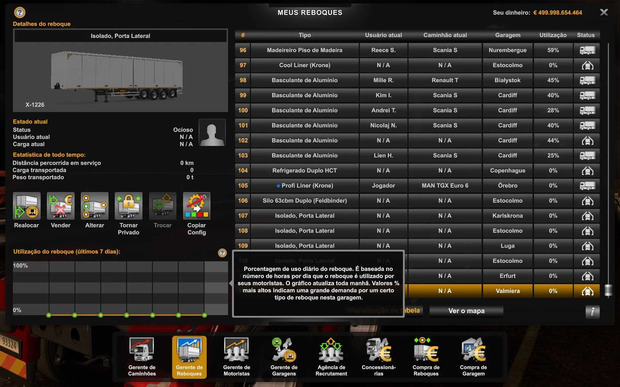Sort list by Tipo column header
Viewport: 620px width, 387px height.
304,35
